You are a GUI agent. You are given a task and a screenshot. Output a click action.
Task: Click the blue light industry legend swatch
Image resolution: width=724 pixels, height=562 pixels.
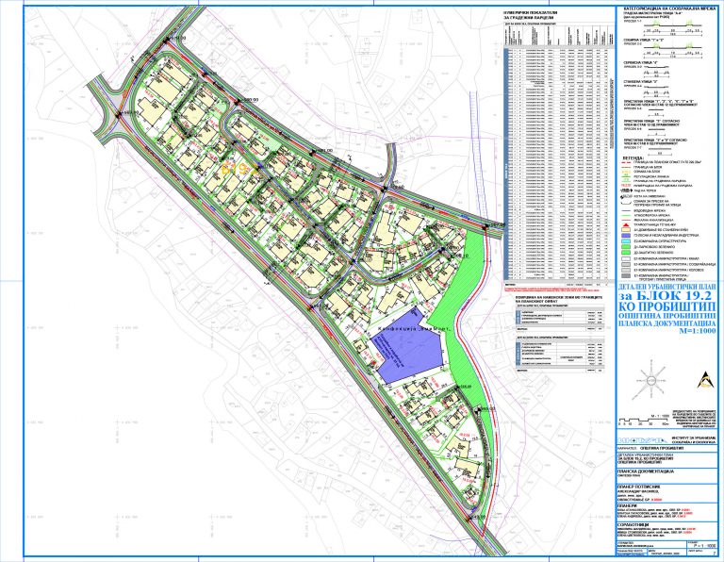coord(626,236)
